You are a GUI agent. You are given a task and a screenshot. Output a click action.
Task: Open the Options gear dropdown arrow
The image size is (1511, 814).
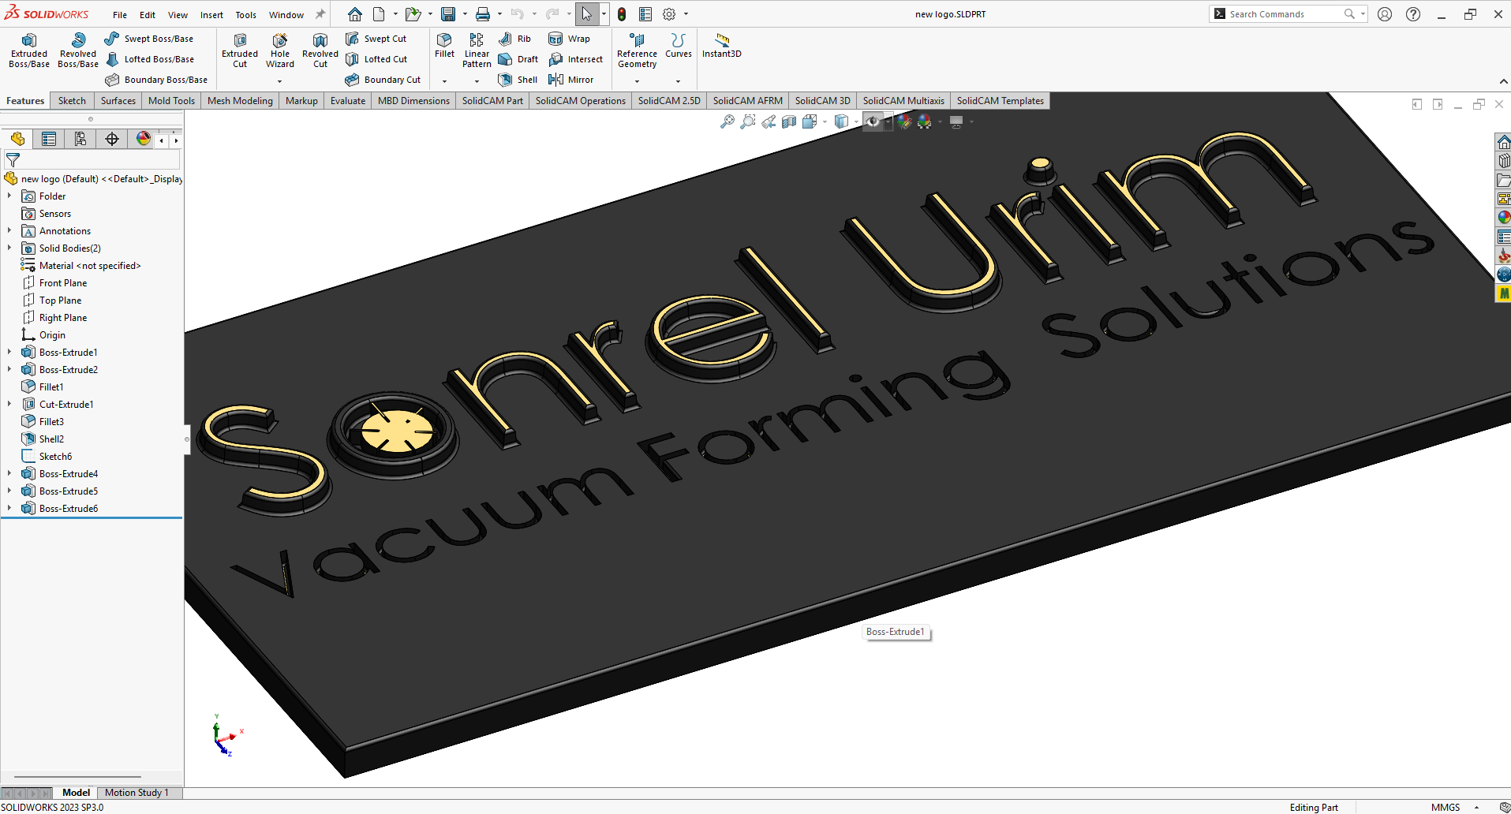click(686, 14)
